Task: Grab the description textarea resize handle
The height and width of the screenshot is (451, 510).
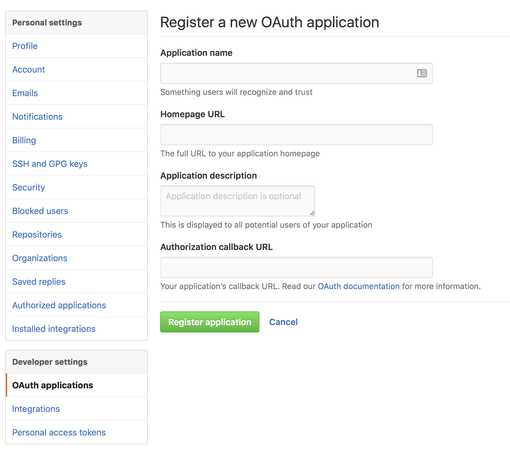Action: (x=312, y=213)
